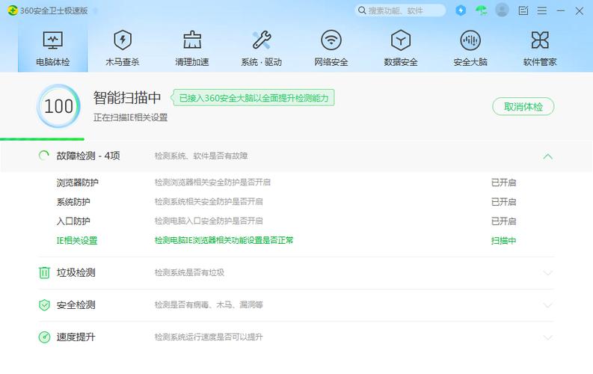Image resolution: width=593 pixels, height=374 pixels.
Task: Open the hamburger main menu
Action: 542,10
